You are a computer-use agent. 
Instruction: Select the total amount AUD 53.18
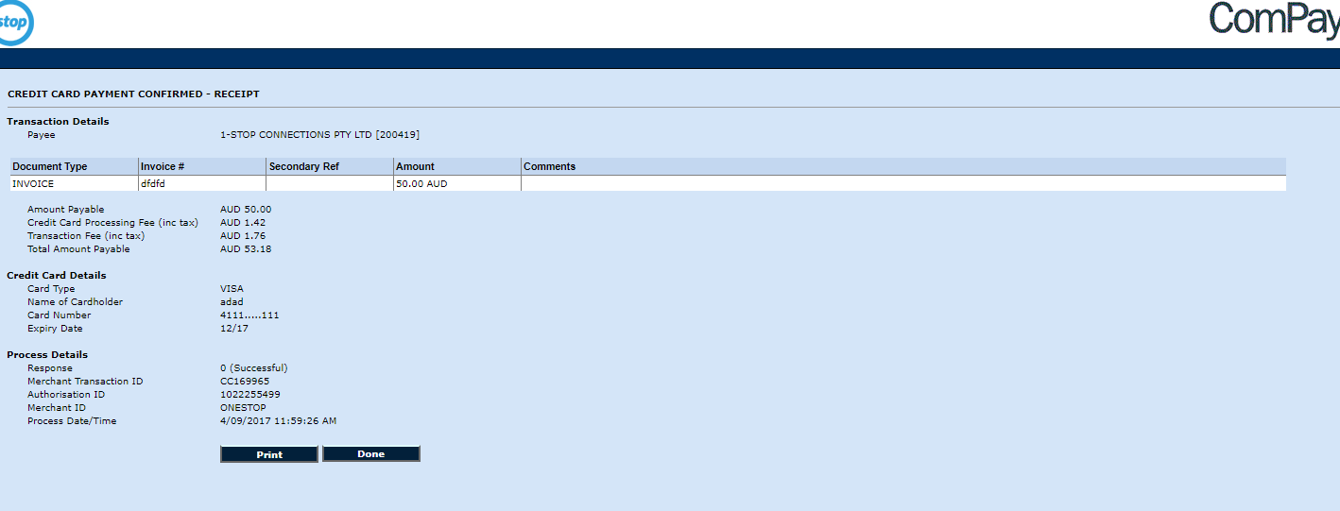pos(246,249)
